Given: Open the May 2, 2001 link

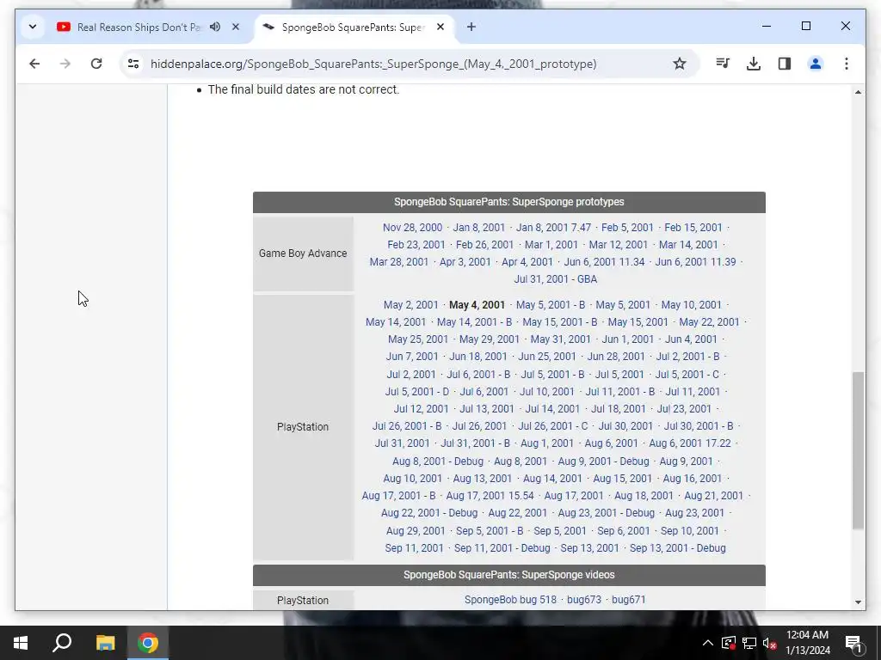Looking at the screenshot, I should point(410,305).
